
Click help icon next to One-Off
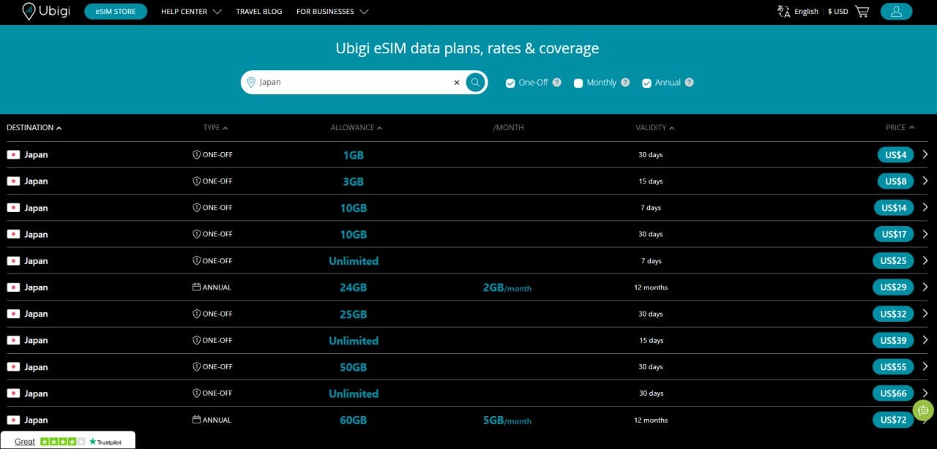[x=557, y=83]
